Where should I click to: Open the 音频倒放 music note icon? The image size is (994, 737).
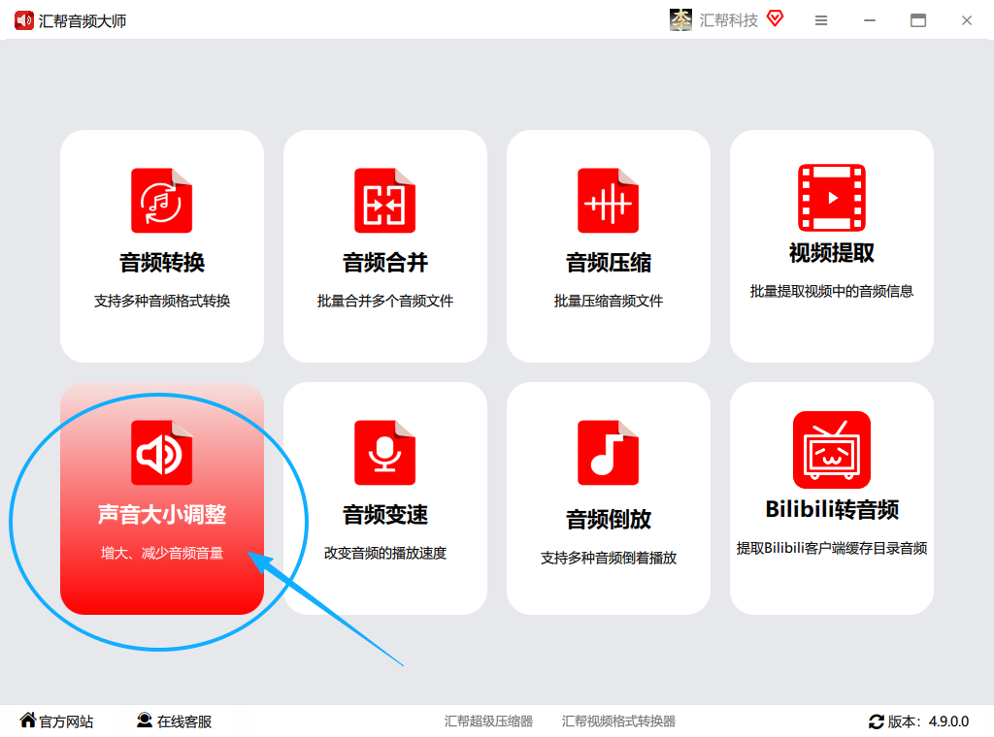608,452
